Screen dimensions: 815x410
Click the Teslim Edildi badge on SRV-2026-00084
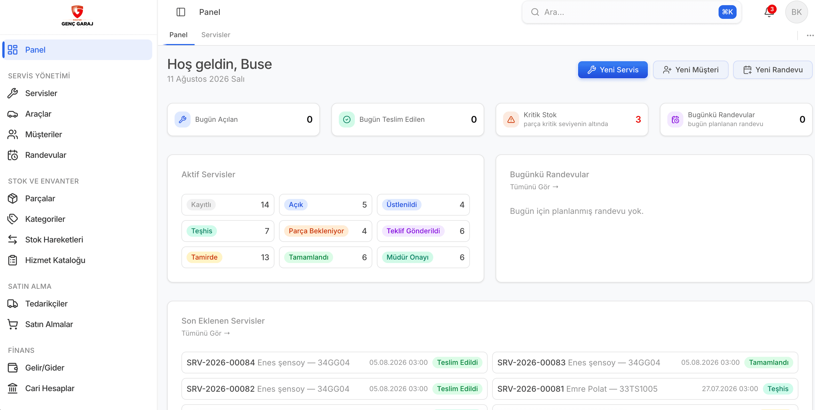click(x=457, y=363)
